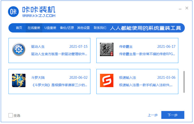Screen dimensions: 194x124
Task: Click the date 2020-06-02
Action: pyautogui.click(x=78, y=78)
